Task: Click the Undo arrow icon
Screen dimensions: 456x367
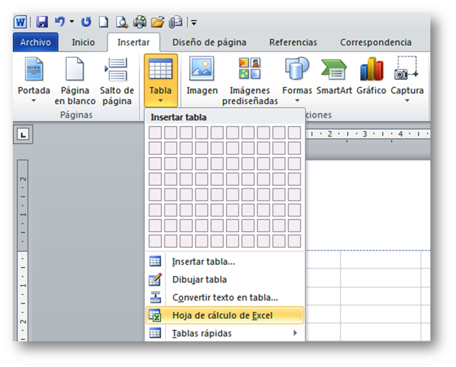Action: pyautogui.click(x=59, y=23)
